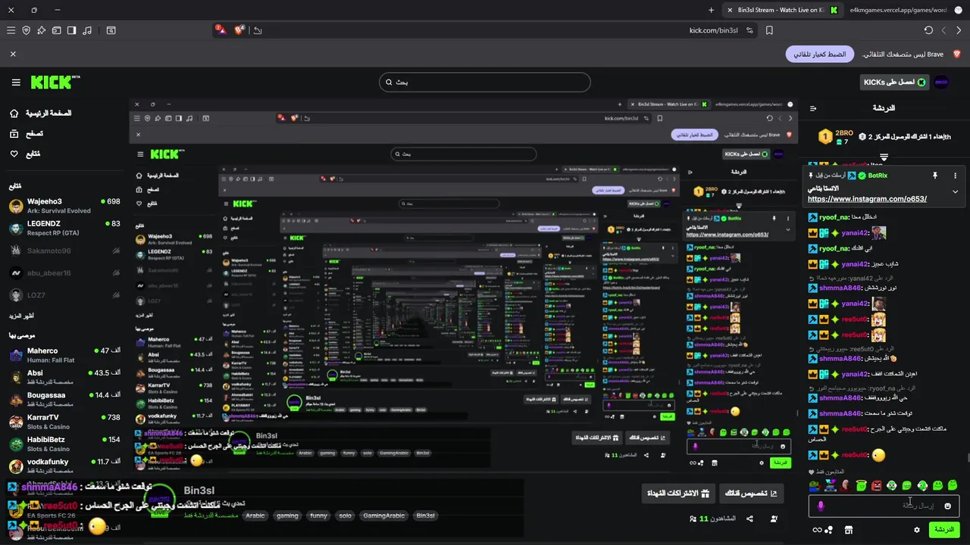The image size is (970, 545).
Task: Open abu_abeer16 channel in sidebar
Action: (x=64, y=273)
